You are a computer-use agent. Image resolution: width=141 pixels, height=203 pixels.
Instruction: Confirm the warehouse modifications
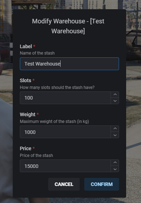(x=102, y=184)
